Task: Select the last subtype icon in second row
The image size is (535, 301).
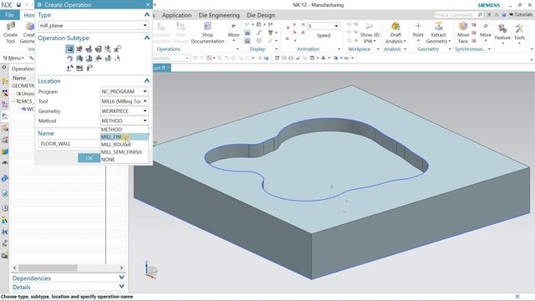Action: tap(117, 59)
